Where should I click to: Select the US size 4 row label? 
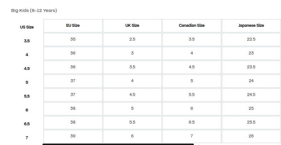point(27,55)
